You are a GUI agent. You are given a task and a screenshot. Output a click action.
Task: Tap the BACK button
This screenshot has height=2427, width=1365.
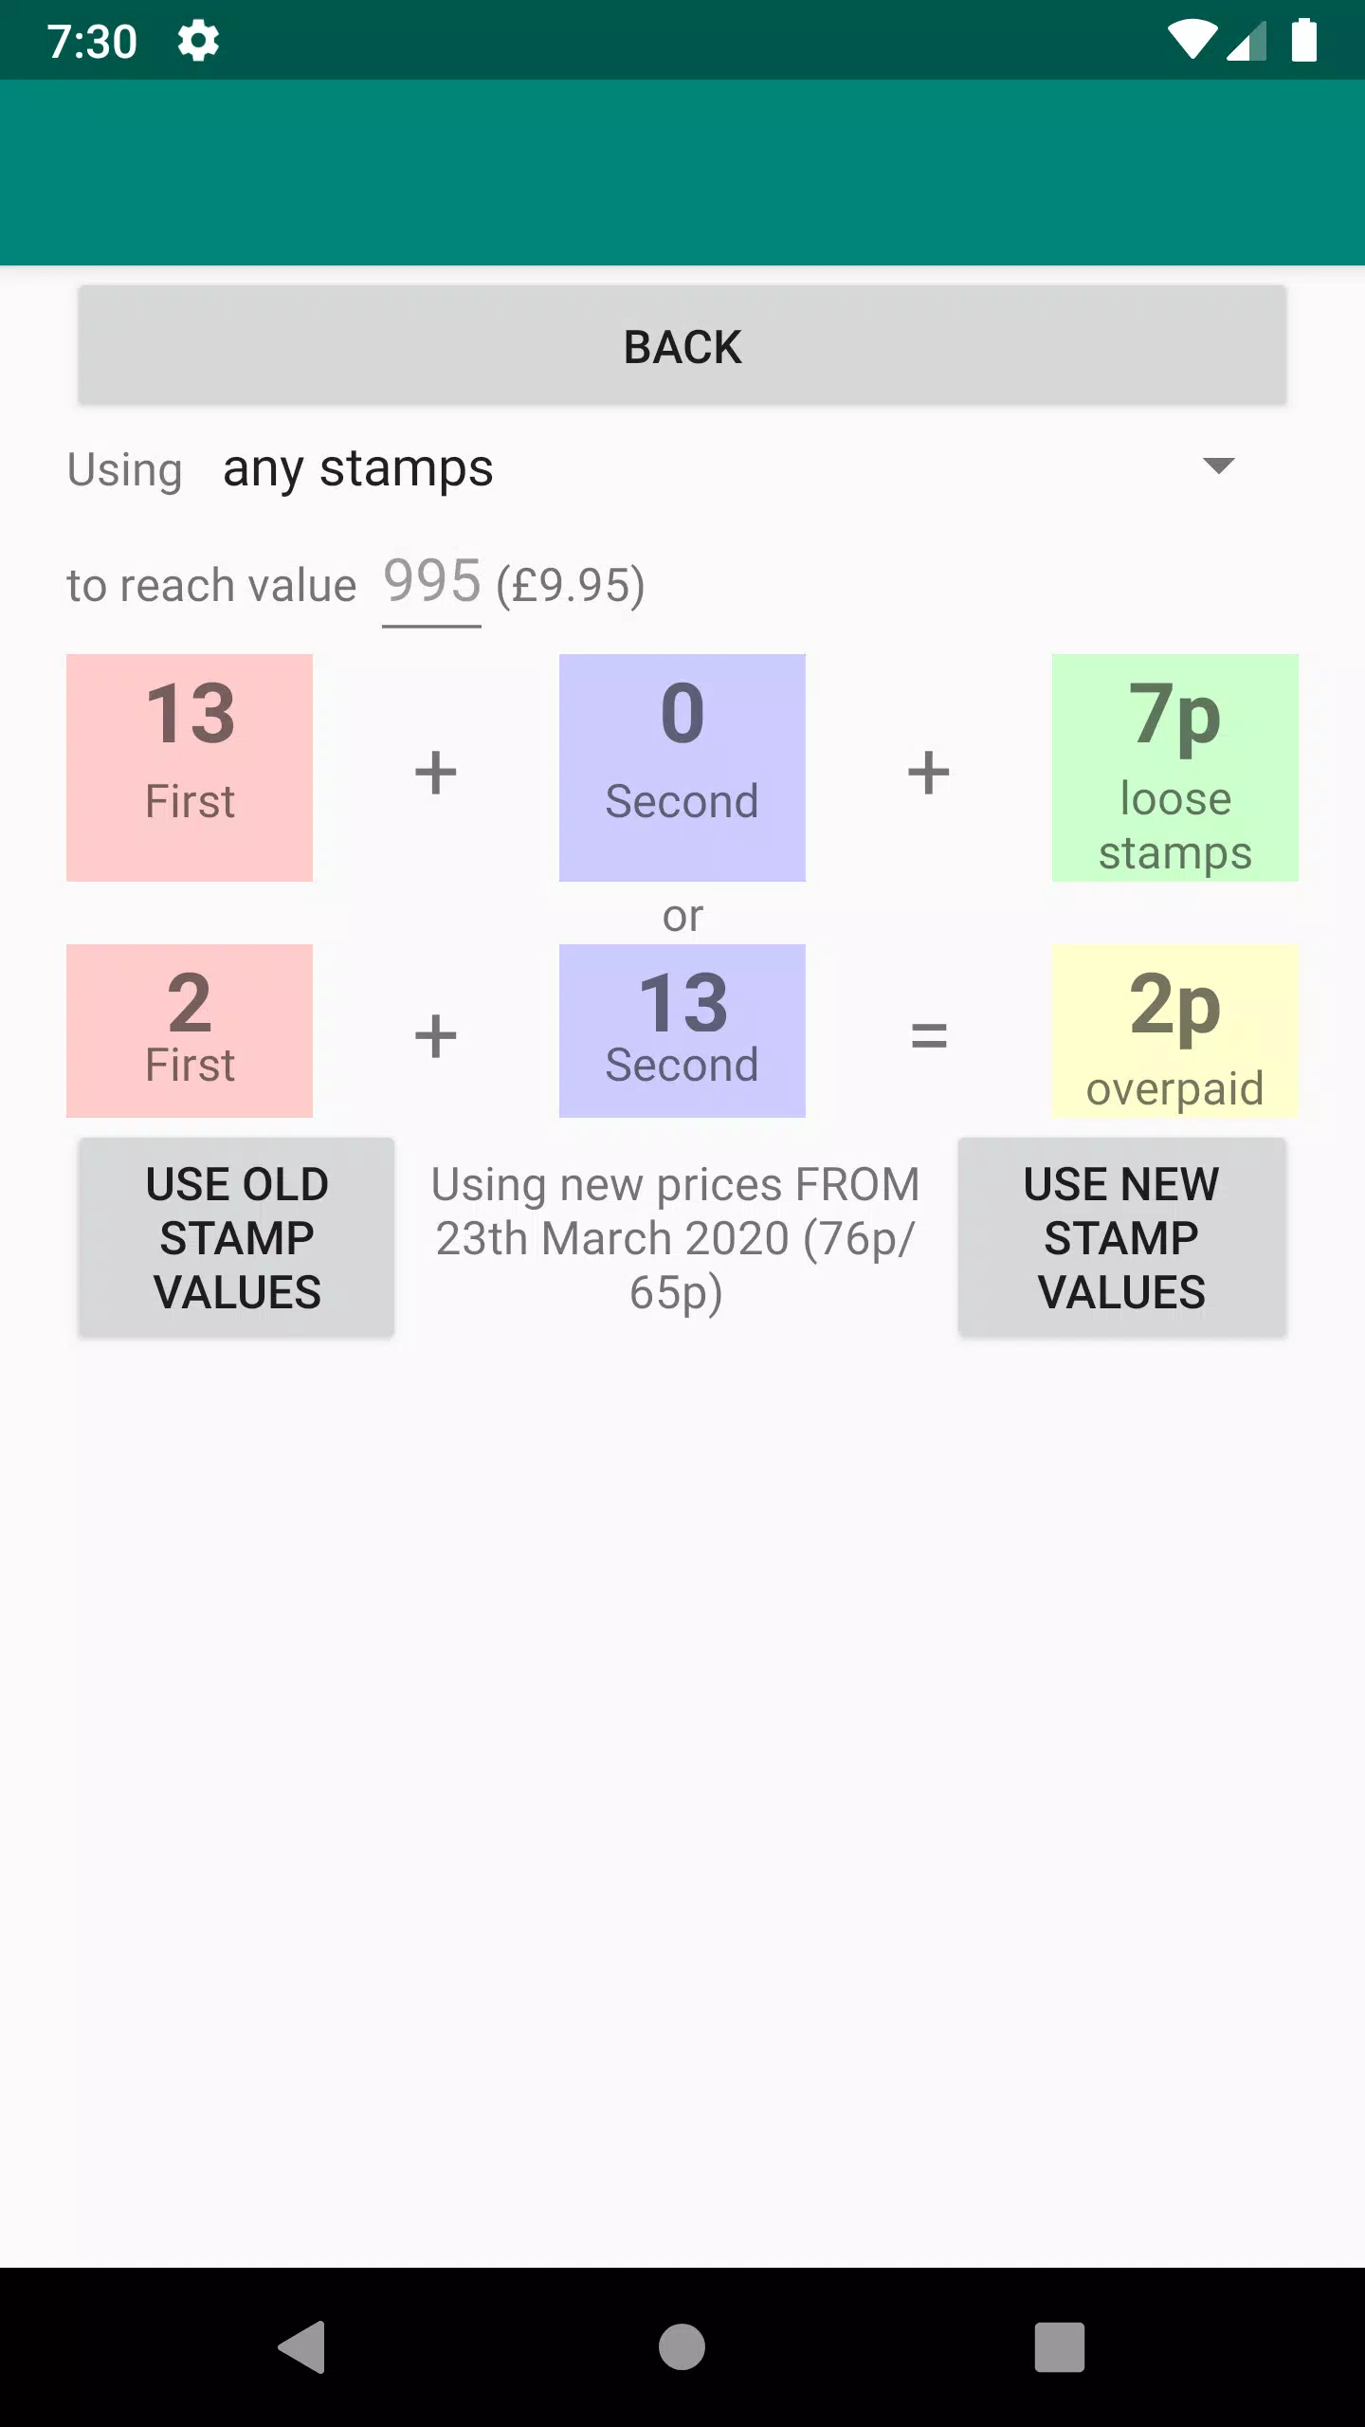coord(682,346)
